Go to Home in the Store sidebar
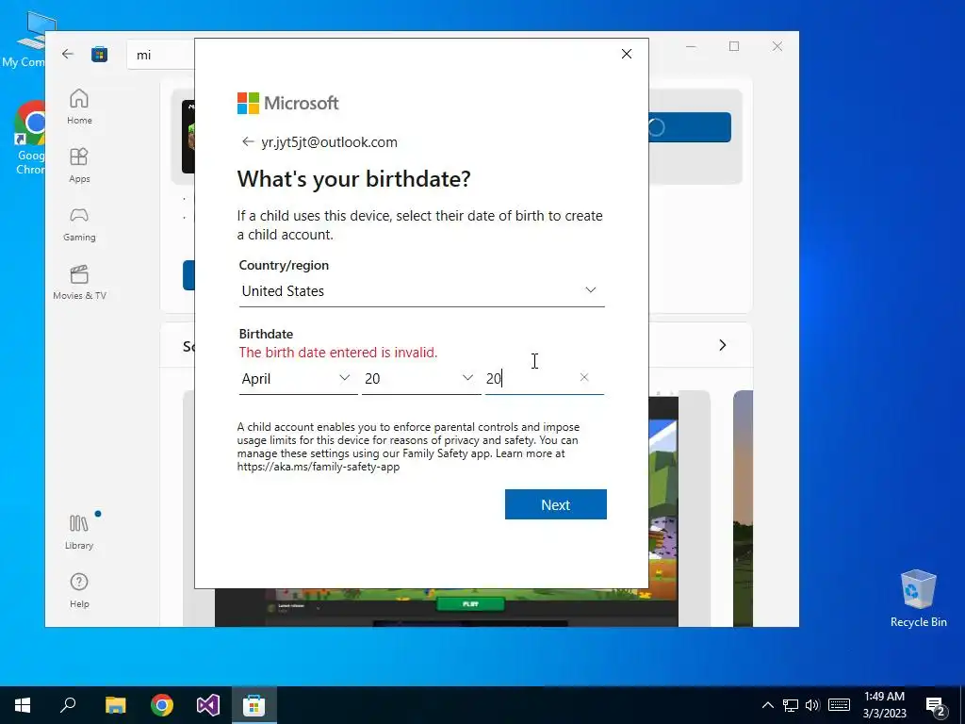Screen dimensions: 965x724 [x=79, y=107]
